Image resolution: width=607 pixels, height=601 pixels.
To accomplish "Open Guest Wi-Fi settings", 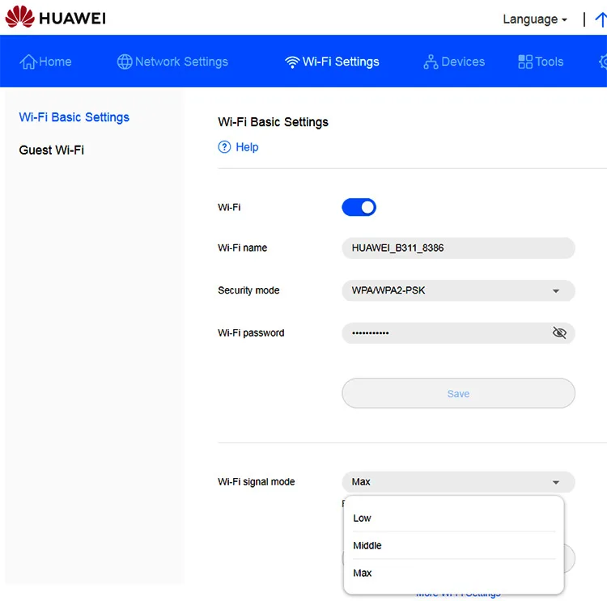I will [51, 150].
